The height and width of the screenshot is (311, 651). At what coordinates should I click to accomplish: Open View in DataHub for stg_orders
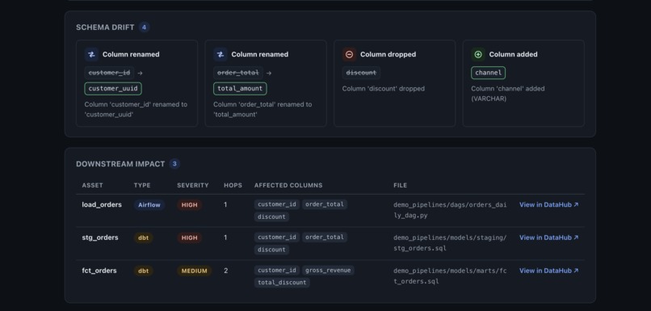(548, 237)
